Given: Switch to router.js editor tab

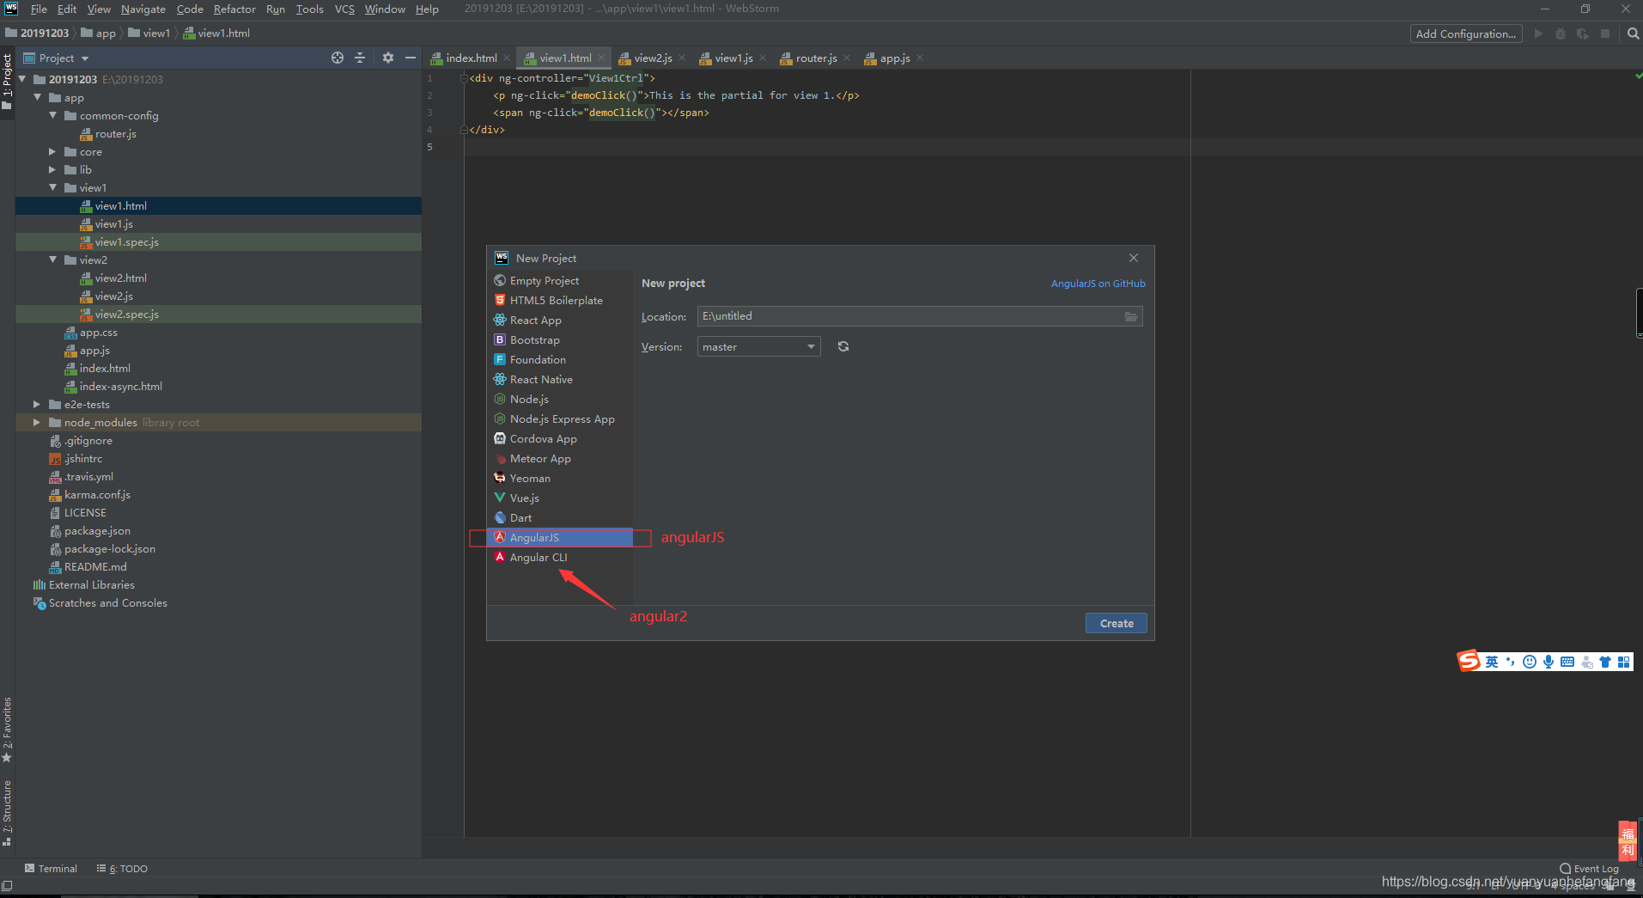Looking at the screenshot, I should pos(816,58).
